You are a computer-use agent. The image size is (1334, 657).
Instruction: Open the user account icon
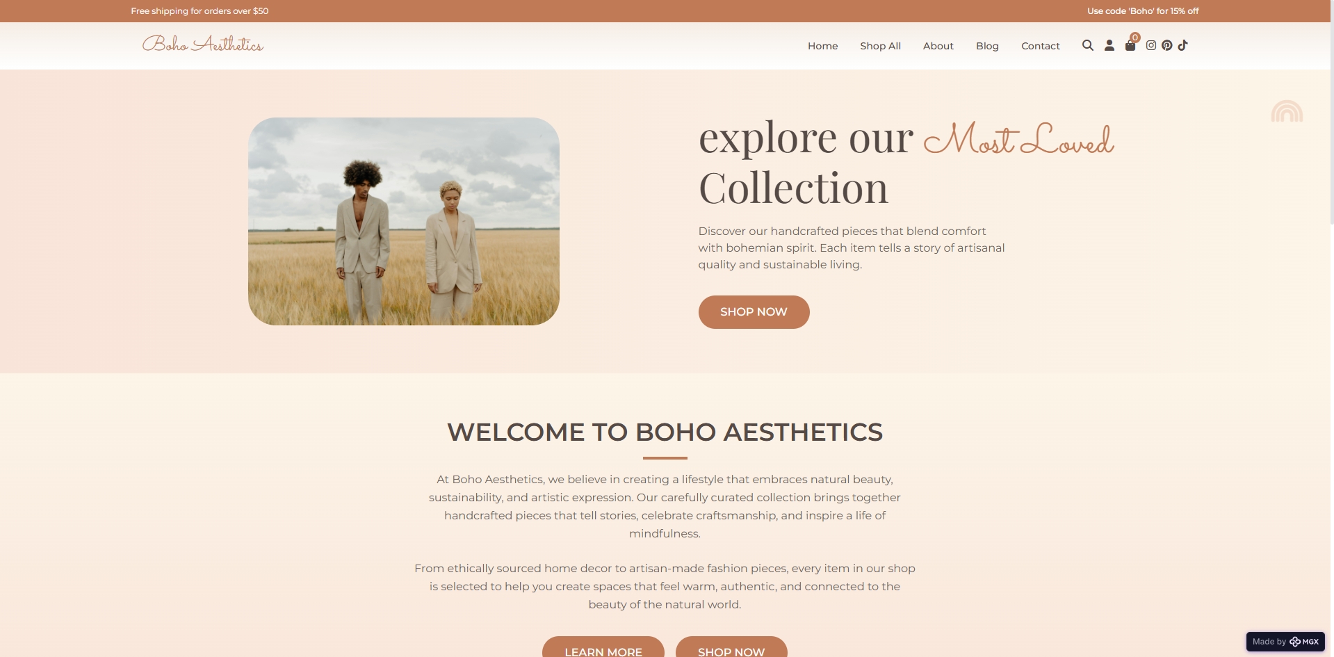point(1109,45)
